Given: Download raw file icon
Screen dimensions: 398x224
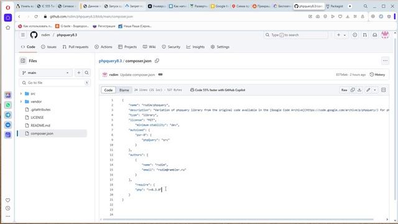Looking at the screenshot, I should pyautogui.click(x=359, y=90).
